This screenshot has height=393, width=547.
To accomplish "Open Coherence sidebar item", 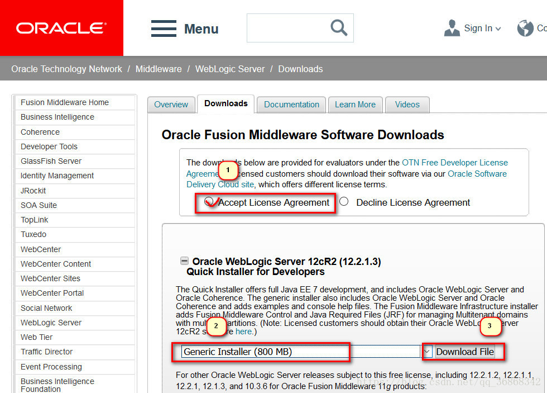I will [x=75, y=132].
